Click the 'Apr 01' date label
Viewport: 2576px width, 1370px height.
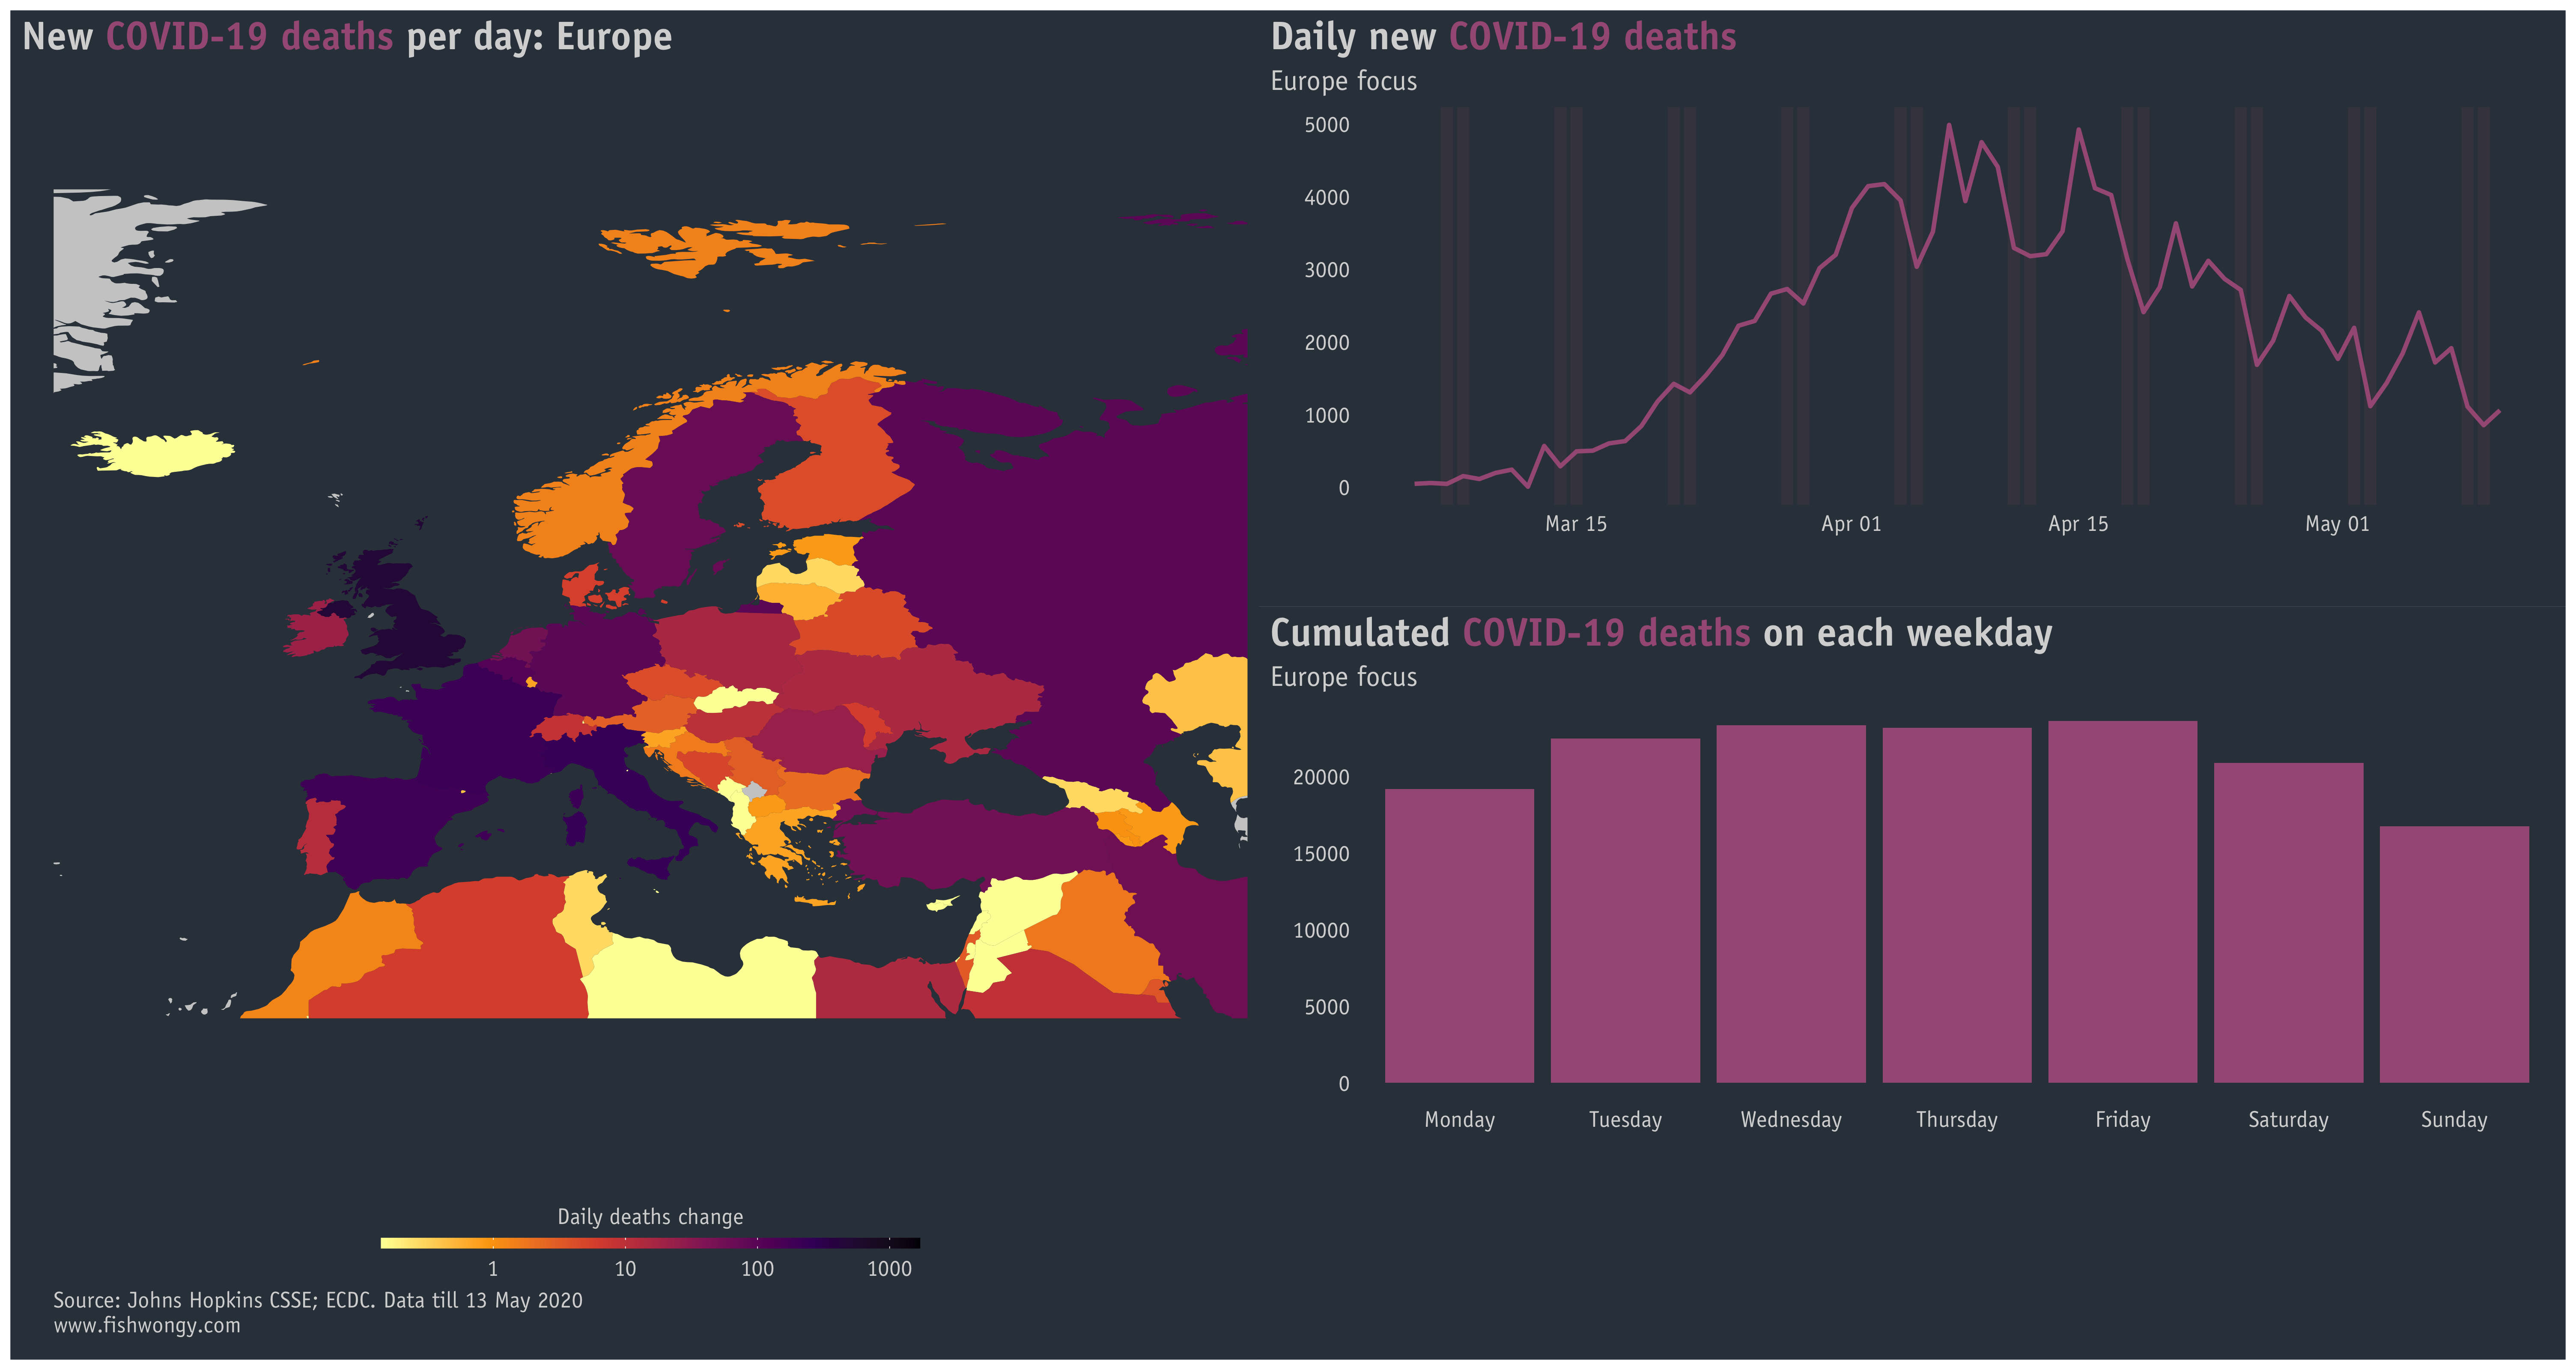point(1851,524)
